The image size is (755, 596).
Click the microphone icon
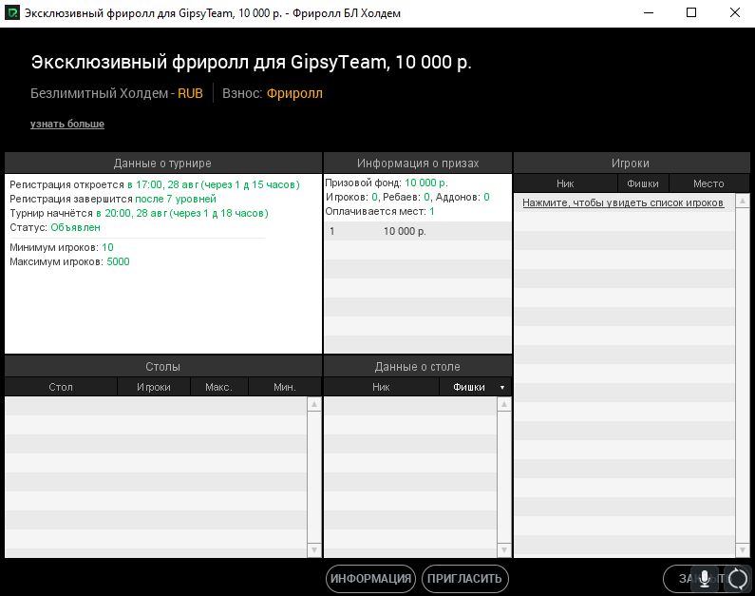[x=705, y=578]
